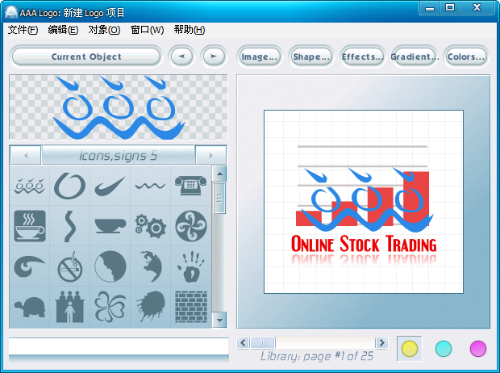Open the 对象(O) menu
The image size is (500, 373).
coord(104,30)
